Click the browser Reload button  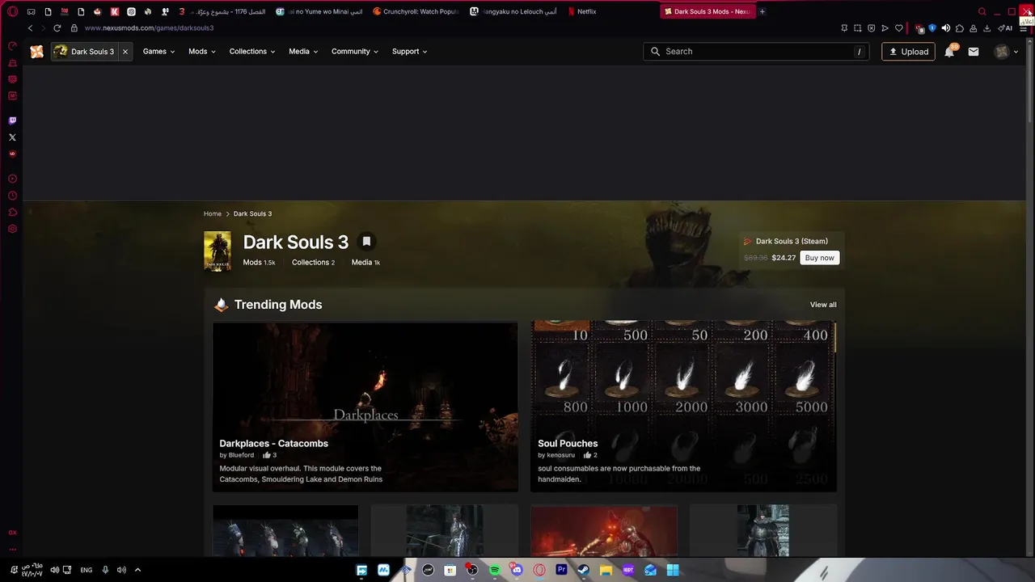(57, 28)
